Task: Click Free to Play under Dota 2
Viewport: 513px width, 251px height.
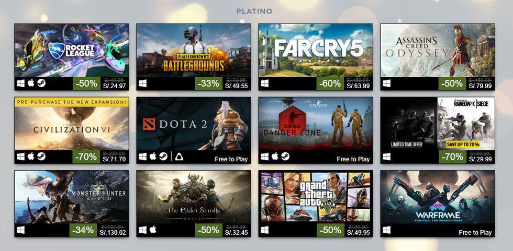Action: 231,159
